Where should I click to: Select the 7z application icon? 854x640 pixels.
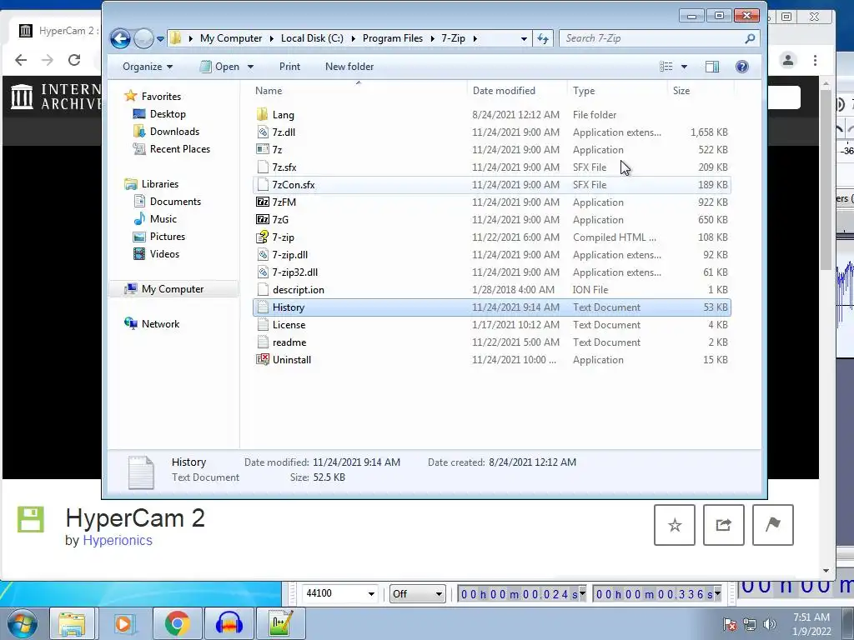pyautogui.click(x=263, y=149)
